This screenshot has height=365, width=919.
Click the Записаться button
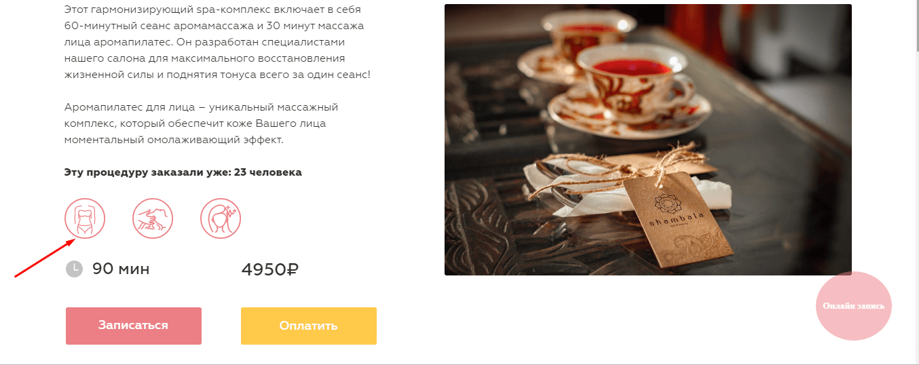pos(134,326)
